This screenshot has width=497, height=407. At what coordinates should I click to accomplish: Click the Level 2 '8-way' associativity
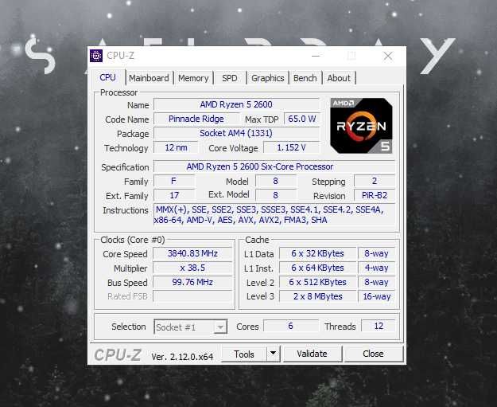376,282
